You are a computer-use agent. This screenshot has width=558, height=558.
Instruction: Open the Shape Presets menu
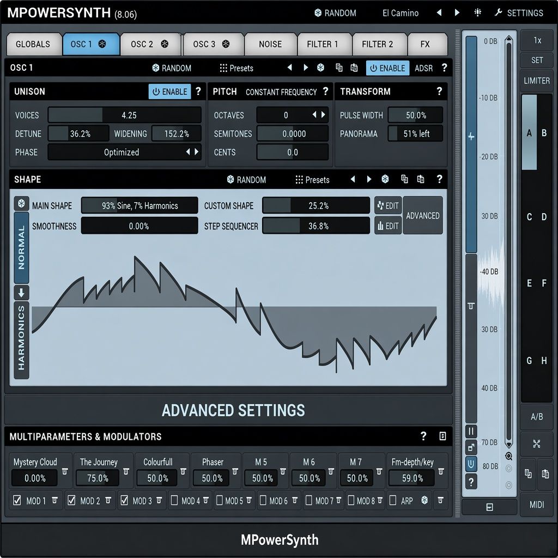pos(312,180)
